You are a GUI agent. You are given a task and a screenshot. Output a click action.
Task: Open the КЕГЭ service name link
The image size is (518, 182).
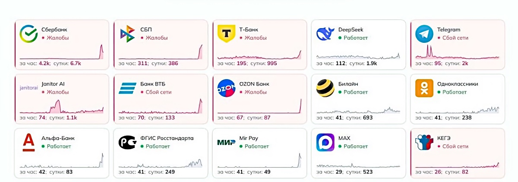pyautogui.click(x=445, y=138)
